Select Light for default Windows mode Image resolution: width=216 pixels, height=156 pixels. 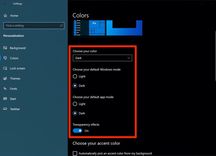coord(75,77)
